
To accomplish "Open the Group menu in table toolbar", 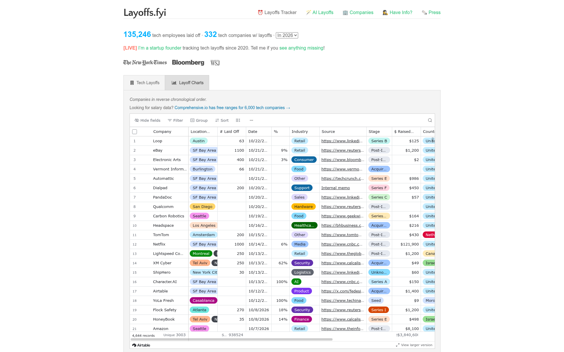I will point(199,120).
